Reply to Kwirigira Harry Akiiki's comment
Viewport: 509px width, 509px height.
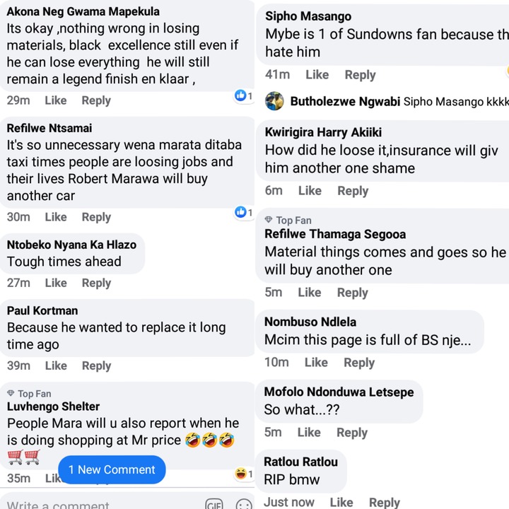pyautogui.click(x=353, y=190)
